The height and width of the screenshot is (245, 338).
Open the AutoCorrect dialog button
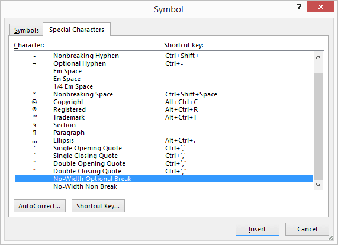click(40, 206)
